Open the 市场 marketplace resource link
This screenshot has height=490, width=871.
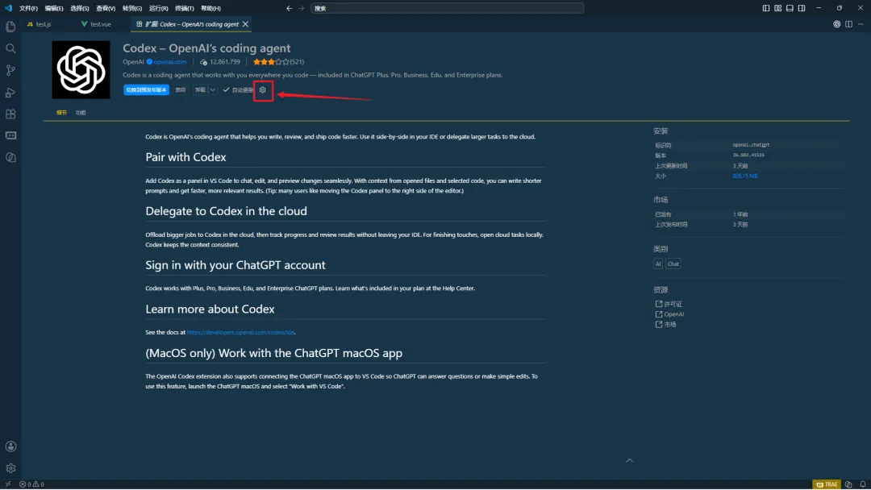tap(666, 325)
